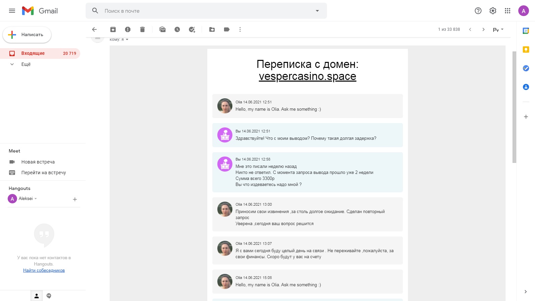
Task: Open the Google apps grid
Action: point(508,11)
